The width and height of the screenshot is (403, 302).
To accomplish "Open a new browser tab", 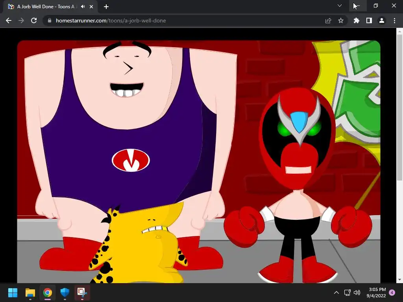I will 106,7.
